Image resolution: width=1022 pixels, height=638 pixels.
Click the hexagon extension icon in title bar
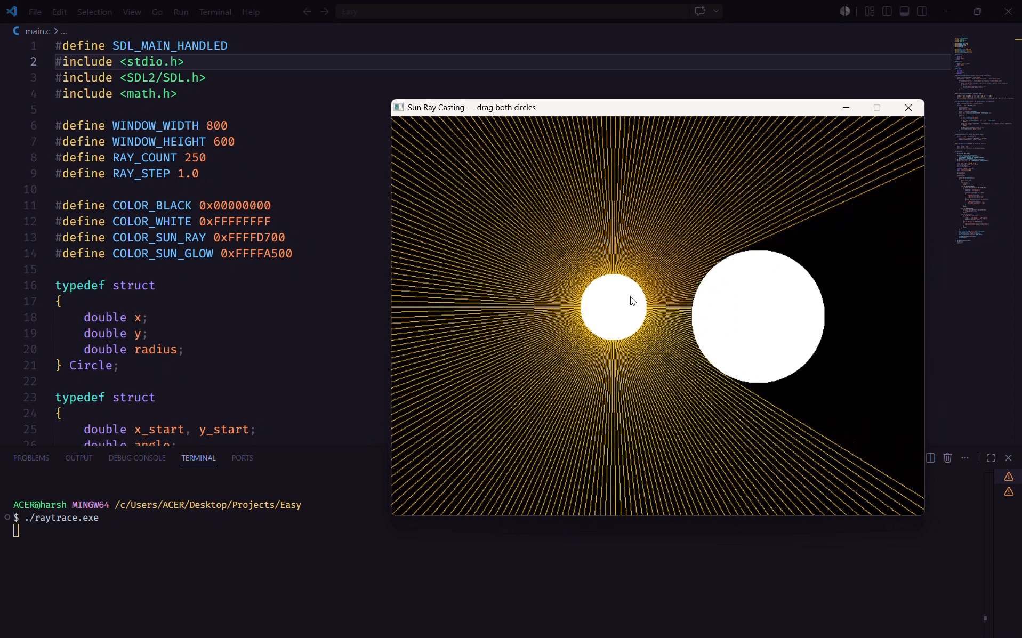pyautogui.click(x=845, y=11)
